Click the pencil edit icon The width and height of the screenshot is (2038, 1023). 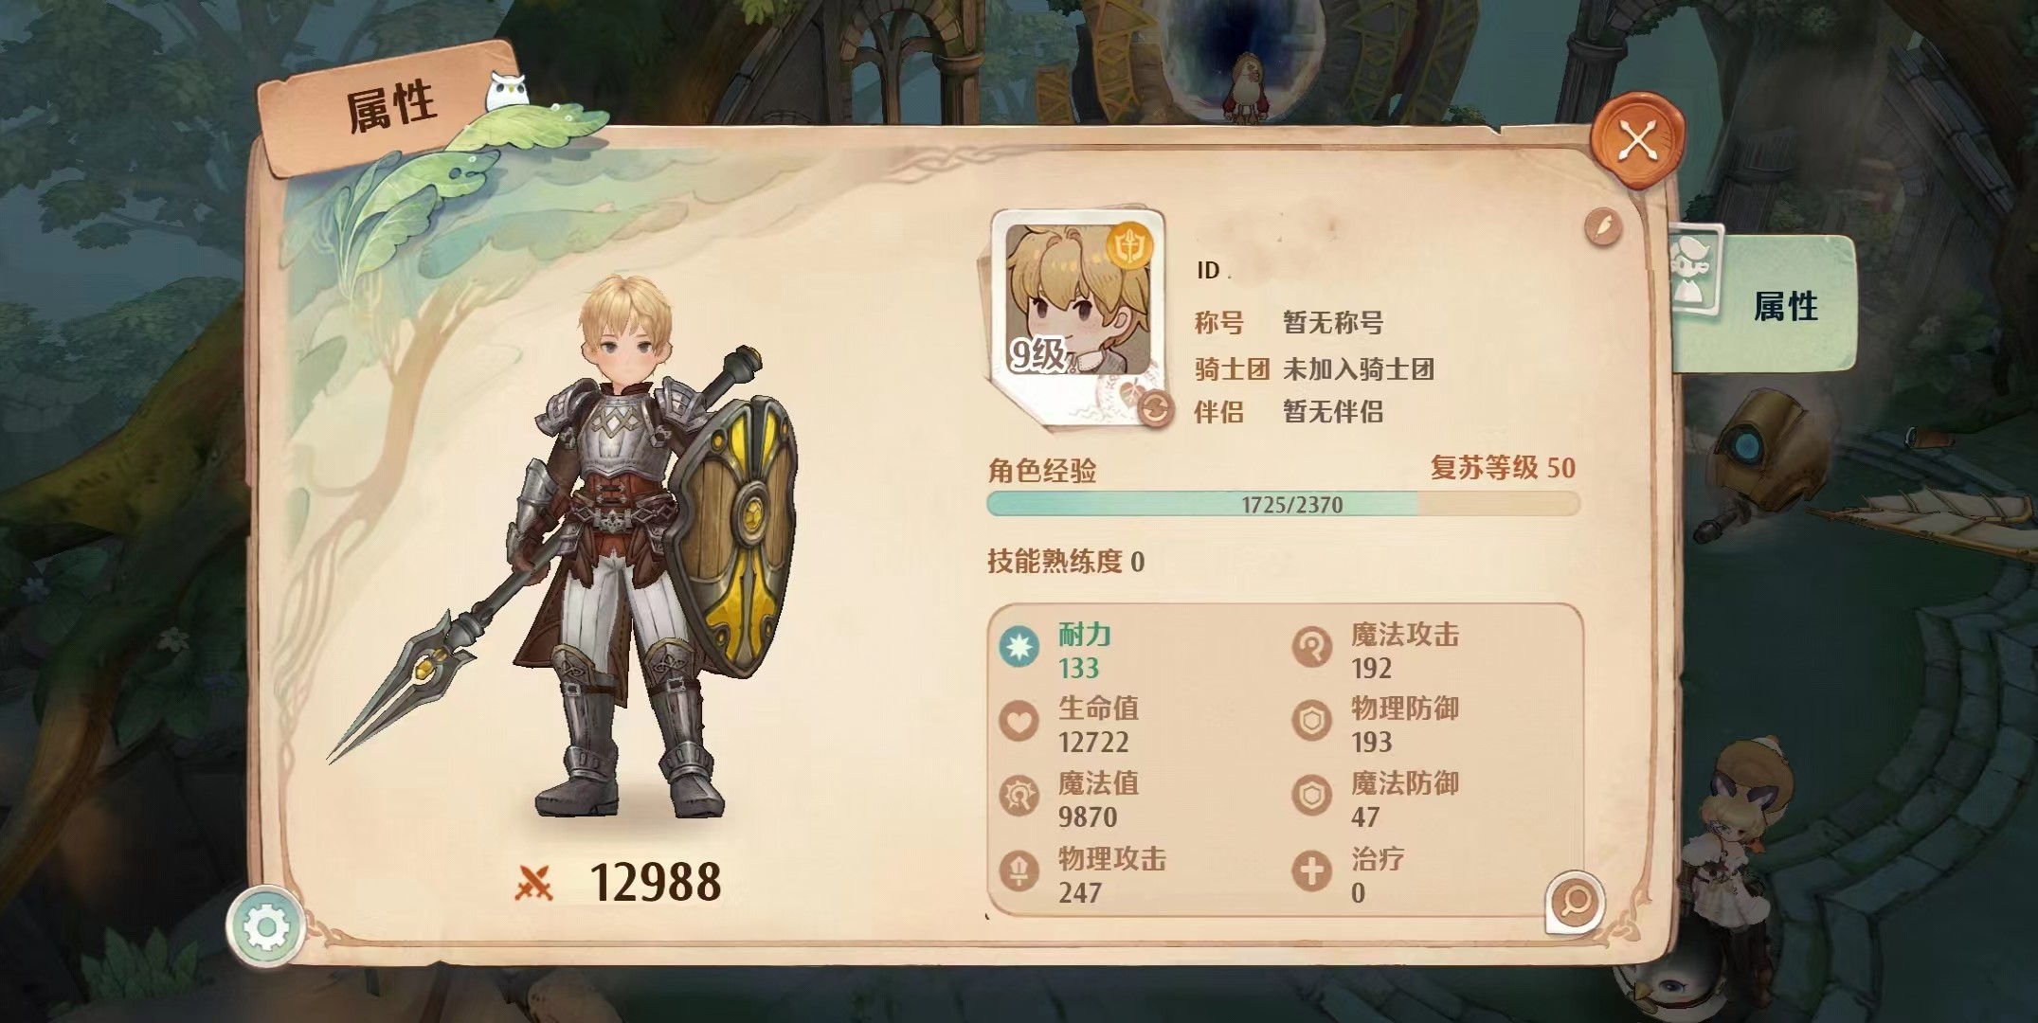coord(1603,226)
